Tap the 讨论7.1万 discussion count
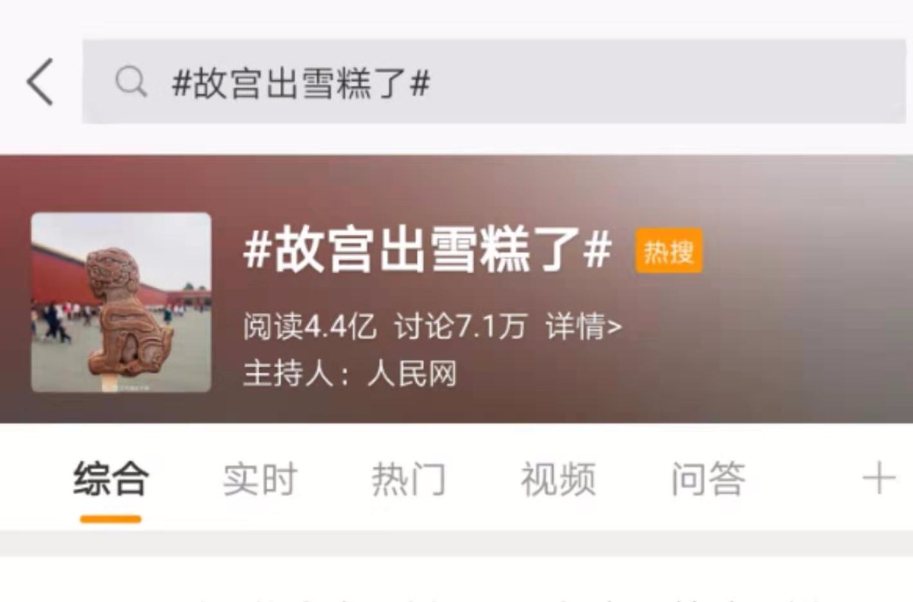Viewport: 913px width, 602px height. click(460, 328)
